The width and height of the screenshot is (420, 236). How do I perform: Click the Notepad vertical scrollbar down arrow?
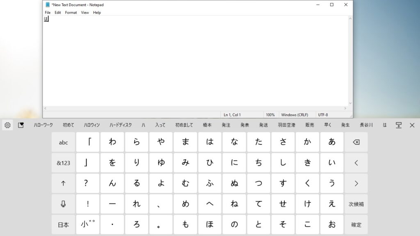[350, 103]
